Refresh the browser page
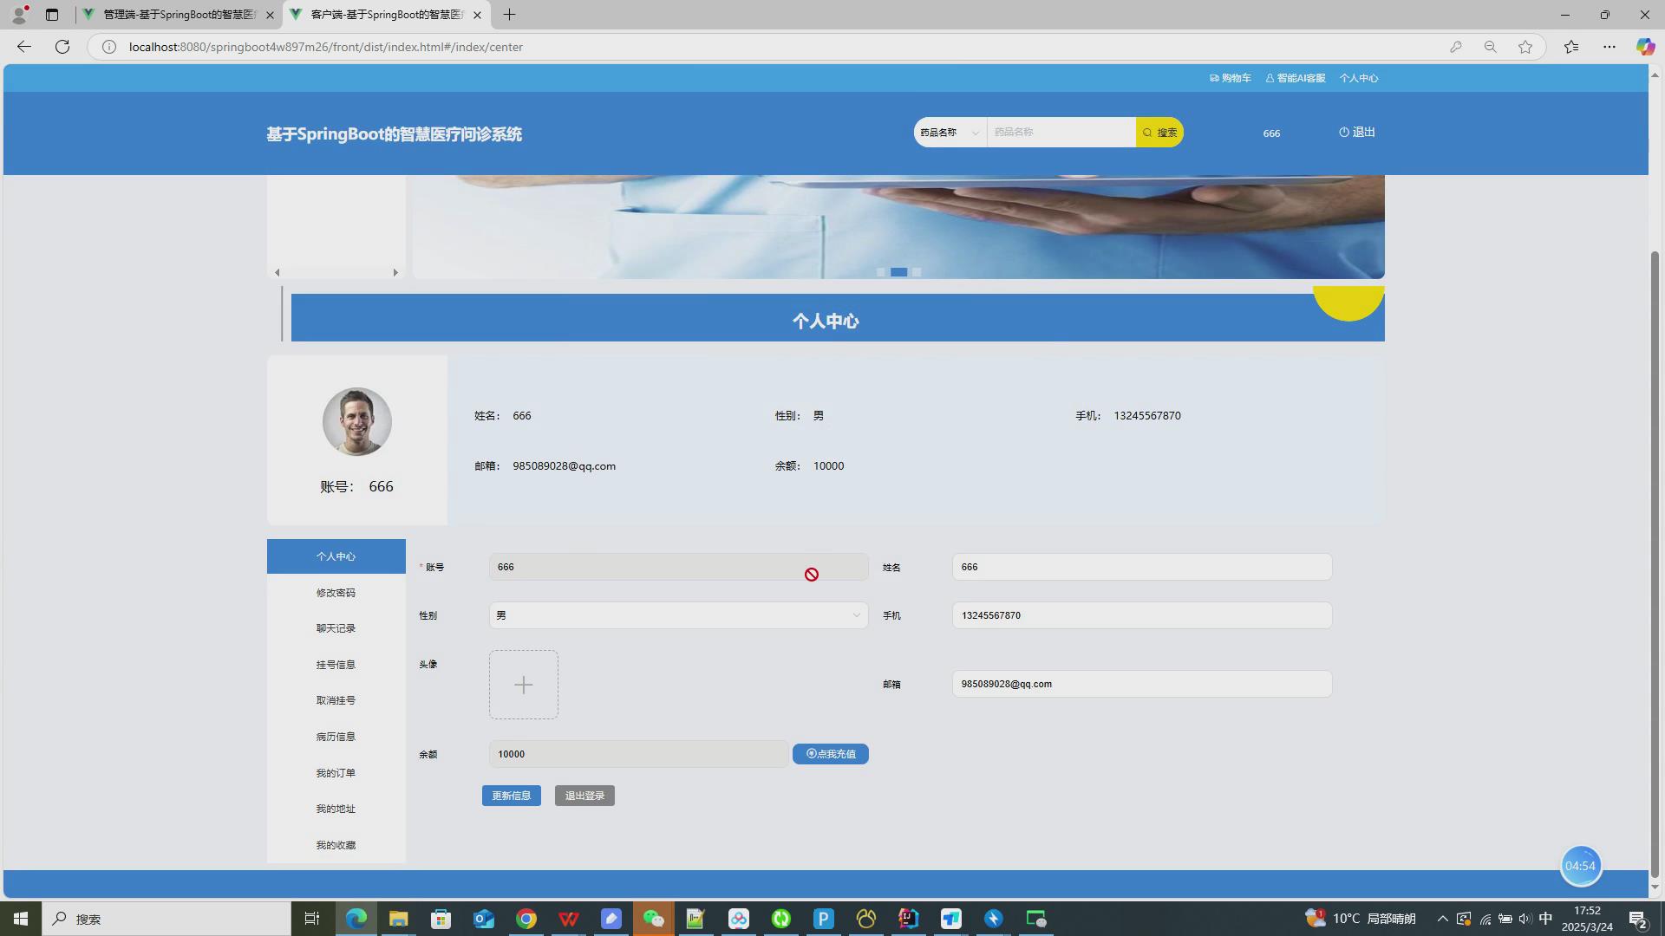The image size is (1665, 936). (62, 47)
